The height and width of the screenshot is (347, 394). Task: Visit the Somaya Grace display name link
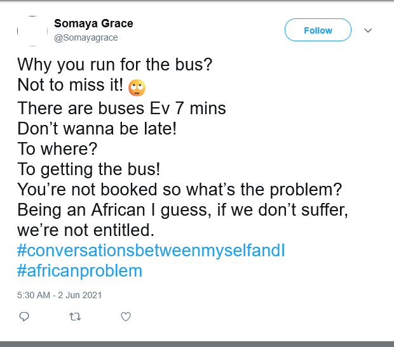[x=93, y=23]
